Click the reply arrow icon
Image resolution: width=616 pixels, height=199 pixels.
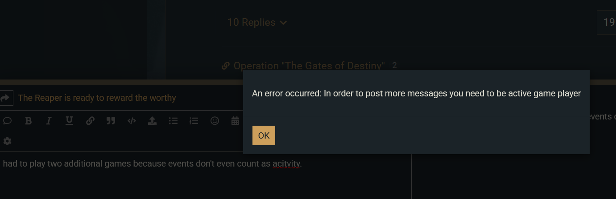pyautogui.click(x=5, y=98)
